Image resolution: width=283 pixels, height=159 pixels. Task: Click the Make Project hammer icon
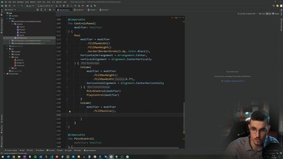[x=22, y=6]
